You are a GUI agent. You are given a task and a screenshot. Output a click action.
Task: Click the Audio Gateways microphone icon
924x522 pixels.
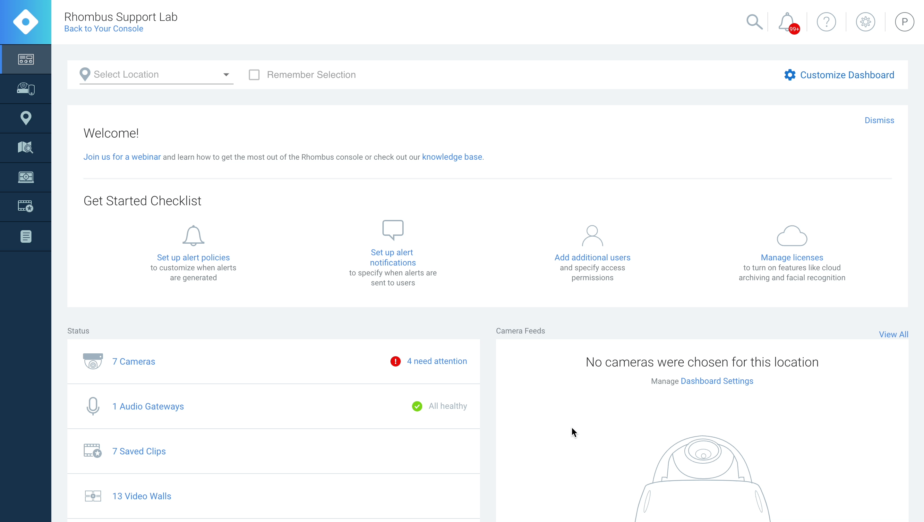[93, 406]
